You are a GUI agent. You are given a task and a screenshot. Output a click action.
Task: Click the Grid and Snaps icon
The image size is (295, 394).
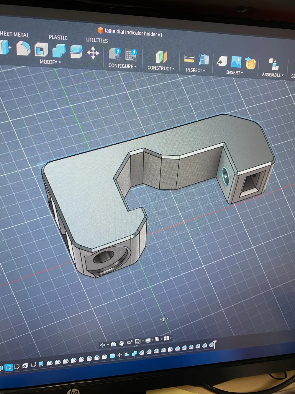pyautogui.click(x=157, y=339)
